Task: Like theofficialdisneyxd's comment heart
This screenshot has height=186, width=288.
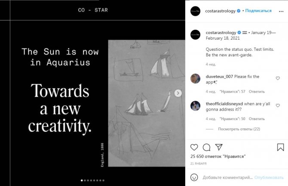Action: [x=278, y=105]
